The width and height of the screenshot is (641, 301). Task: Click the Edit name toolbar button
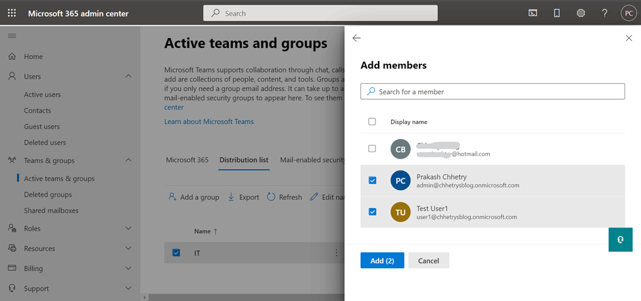tap(327, 197)
